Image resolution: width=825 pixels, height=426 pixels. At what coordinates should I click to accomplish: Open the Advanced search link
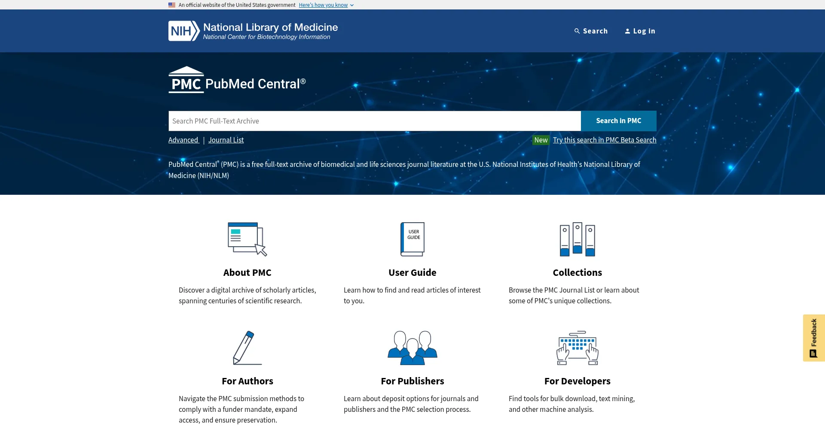tap(183, 140)
